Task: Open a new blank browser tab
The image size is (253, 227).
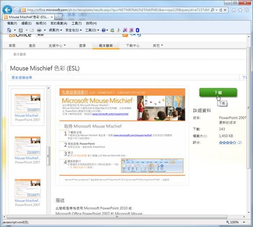Action: (58, 17)
